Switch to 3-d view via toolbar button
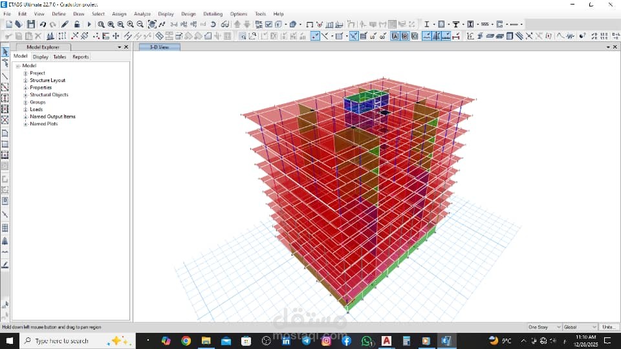621x349 pixels. click(174, 24)
